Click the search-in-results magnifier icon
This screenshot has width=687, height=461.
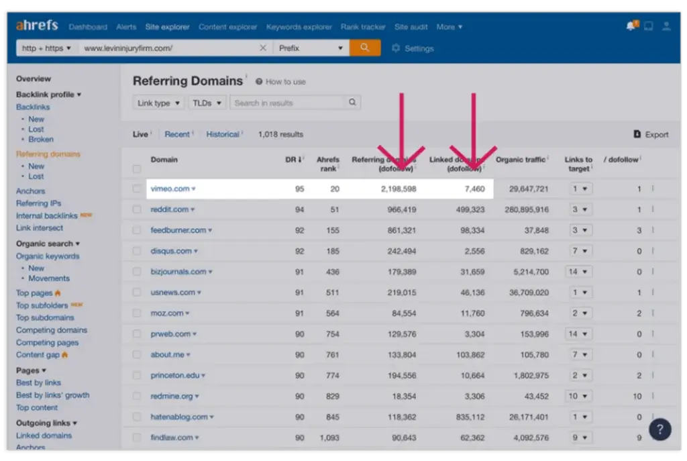pyautogui.click(x=352, y=102)
